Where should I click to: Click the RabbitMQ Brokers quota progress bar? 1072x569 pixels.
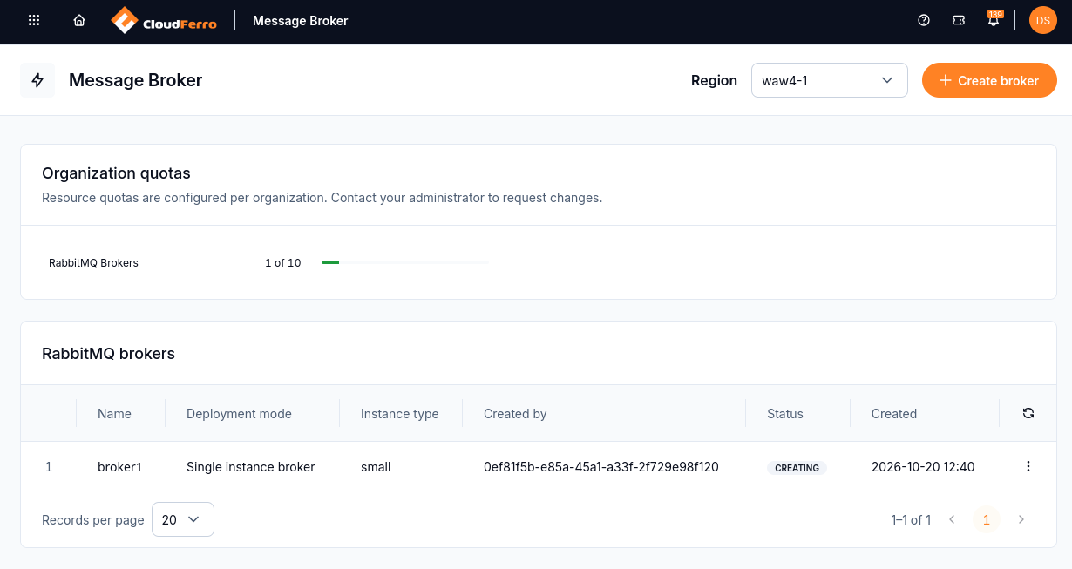[404, 262]
